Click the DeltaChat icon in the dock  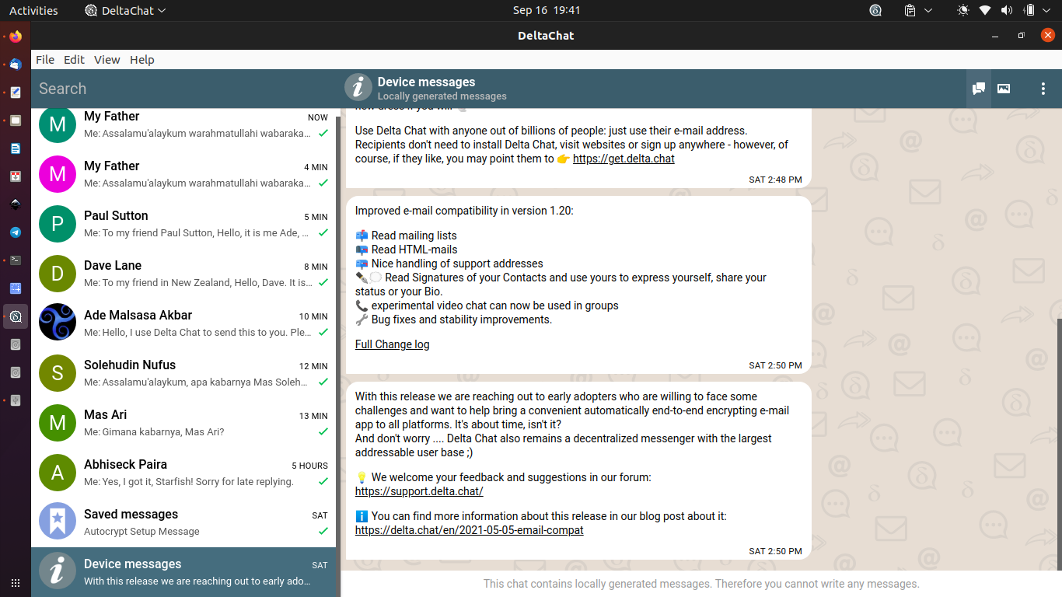click(x=16, y=316)
